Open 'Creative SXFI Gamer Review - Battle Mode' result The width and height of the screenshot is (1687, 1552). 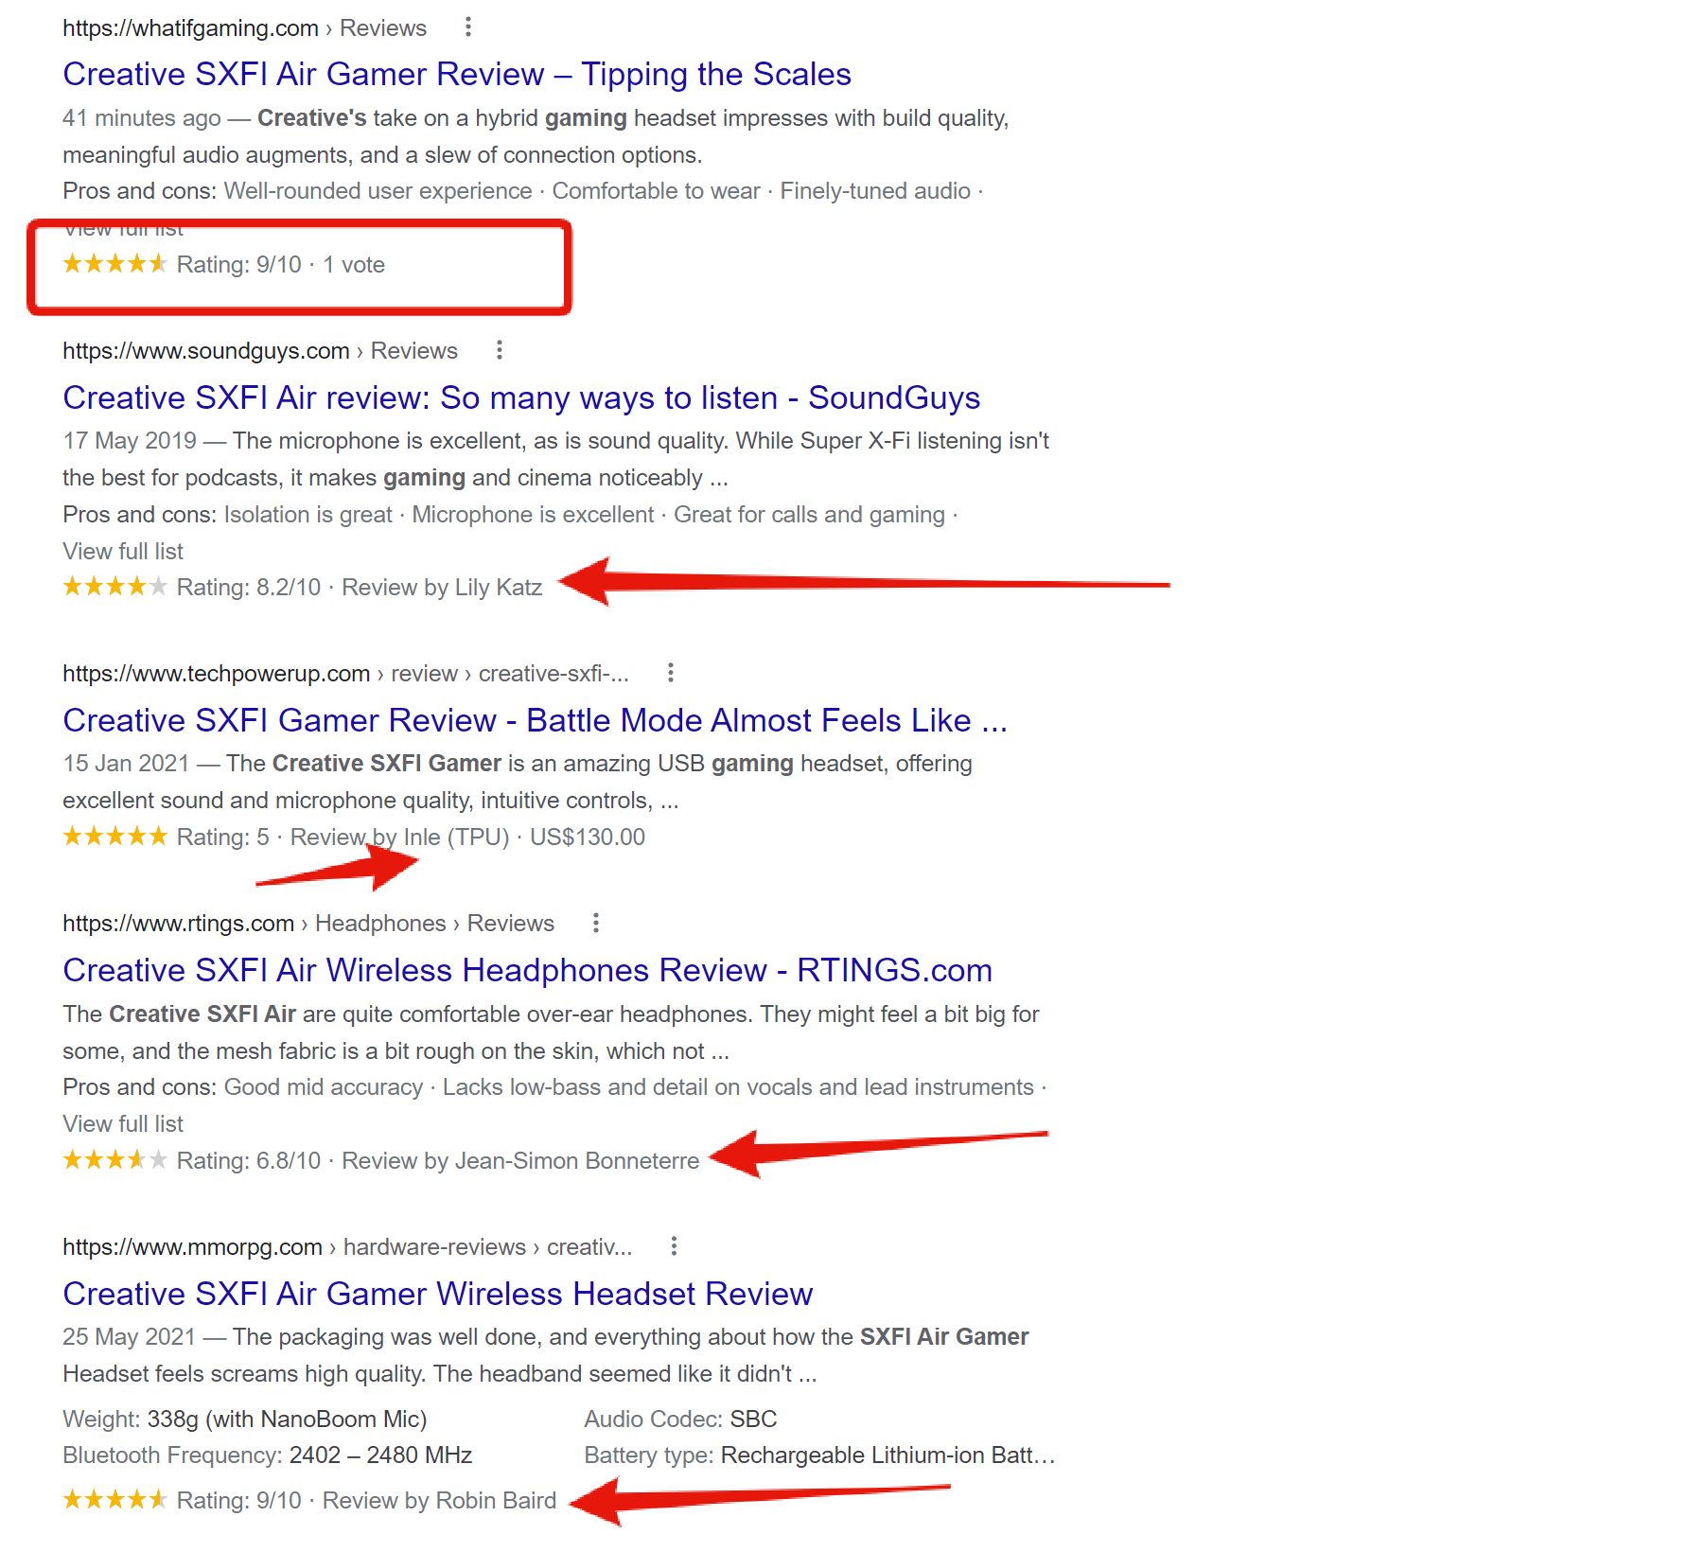pyautogui.click(x=536, y=720)
